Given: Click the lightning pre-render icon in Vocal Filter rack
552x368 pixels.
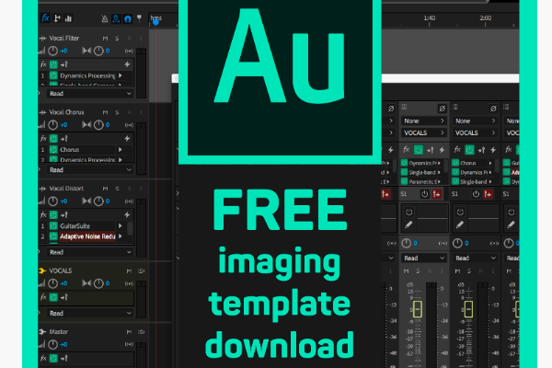Looking at the screenshot, I should tap(127, 64).
